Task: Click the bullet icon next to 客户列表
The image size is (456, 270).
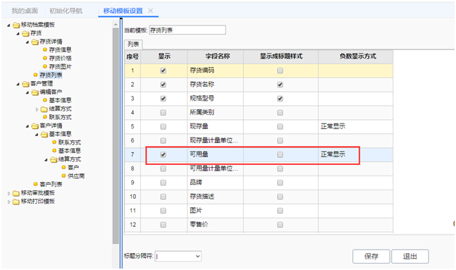Action: [x=35, y=184]
